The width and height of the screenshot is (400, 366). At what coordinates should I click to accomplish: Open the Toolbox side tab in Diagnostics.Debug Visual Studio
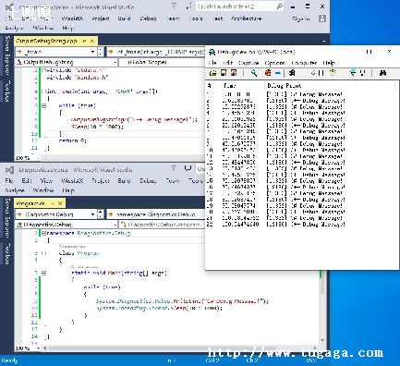pos(7,253)
